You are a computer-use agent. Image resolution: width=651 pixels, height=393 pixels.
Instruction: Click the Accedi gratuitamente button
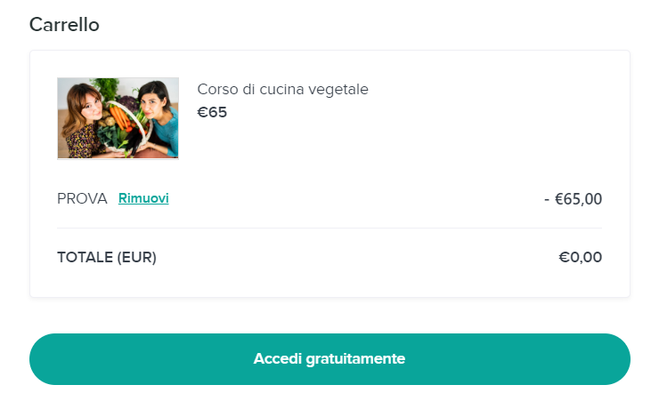pos(330,359)
